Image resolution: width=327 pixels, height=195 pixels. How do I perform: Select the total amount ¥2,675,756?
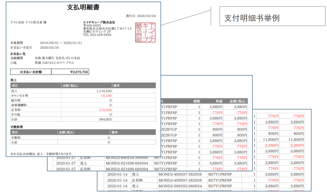click(x=79, y=72)
